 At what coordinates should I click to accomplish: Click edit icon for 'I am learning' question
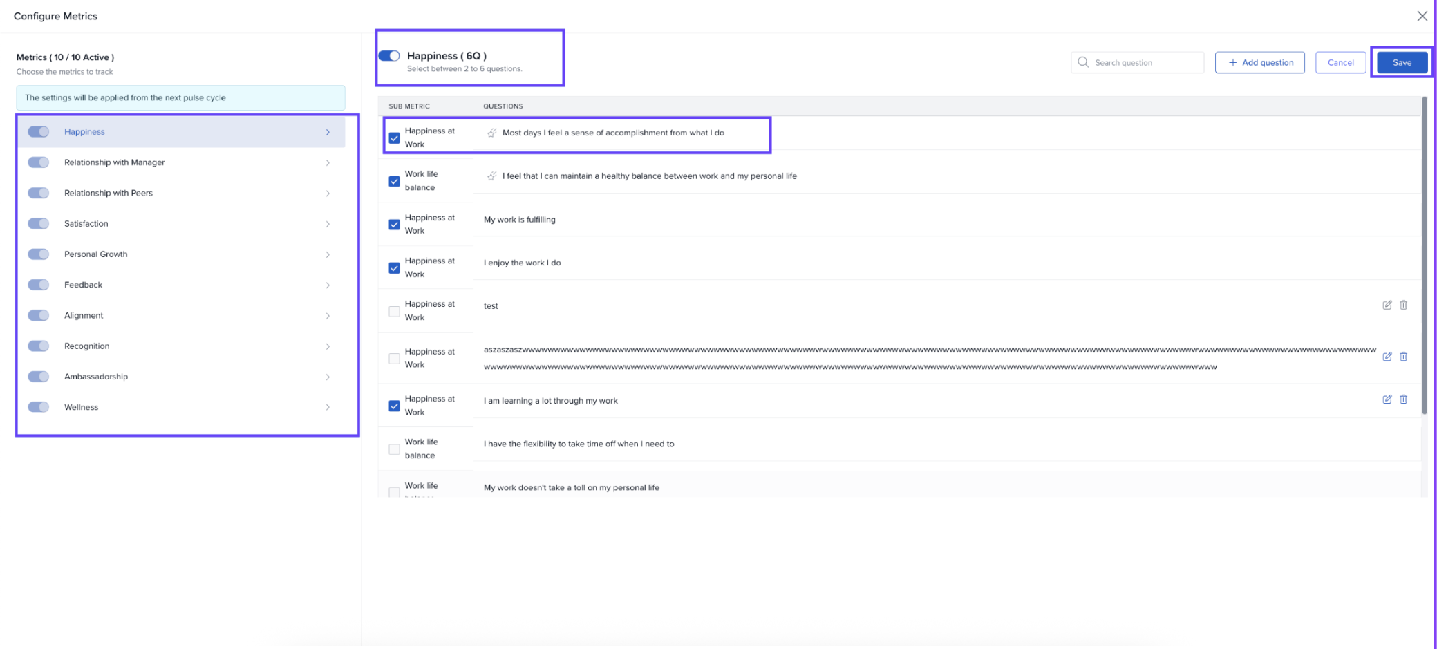[1387, 399]
